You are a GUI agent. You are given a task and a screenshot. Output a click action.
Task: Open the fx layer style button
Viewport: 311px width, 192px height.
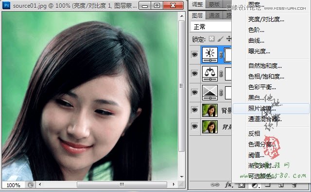228,185
